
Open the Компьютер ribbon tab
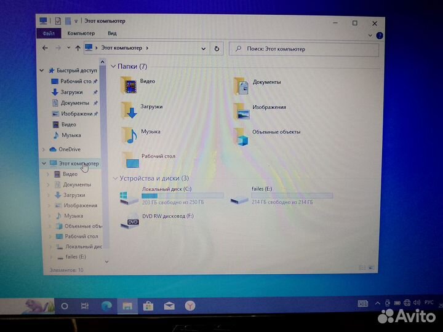tap(81, 33)
